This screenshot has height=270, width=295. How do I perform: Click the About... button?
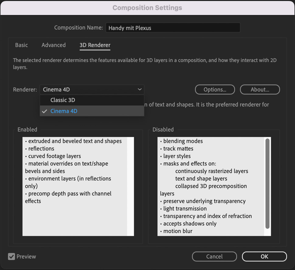click(x=260, y=89)
